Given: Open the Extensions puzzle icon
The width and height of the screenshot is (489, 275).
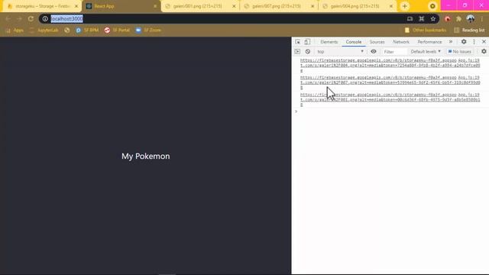Looking at the screenshot, I should tap(458, 19).
